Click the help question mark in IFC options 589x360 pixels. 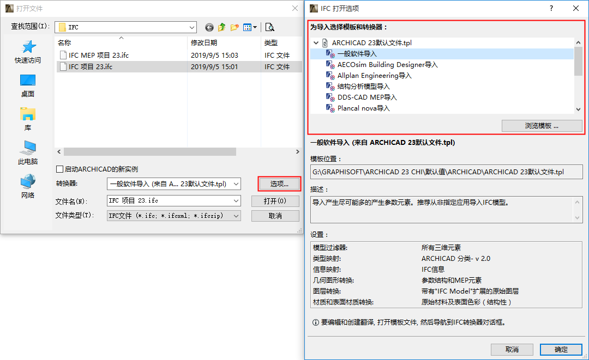click(551, 8)
